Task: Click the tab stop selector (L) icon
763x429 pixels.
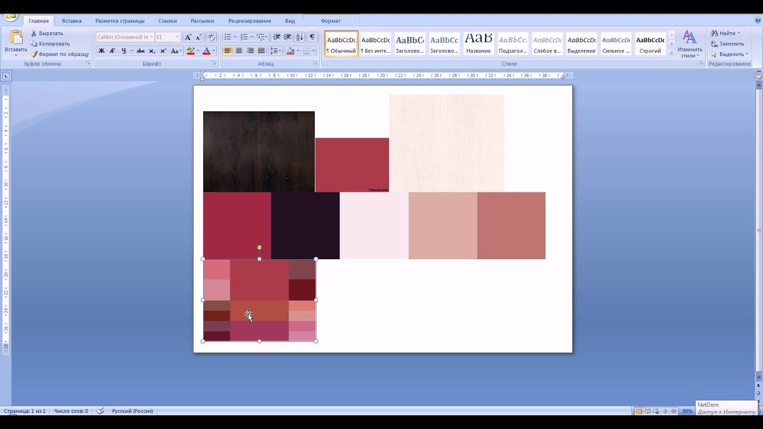Action: coord(6,76)
